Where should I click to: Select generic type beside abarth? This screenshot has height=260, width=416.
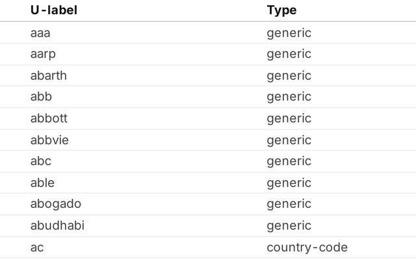(289, 75)
